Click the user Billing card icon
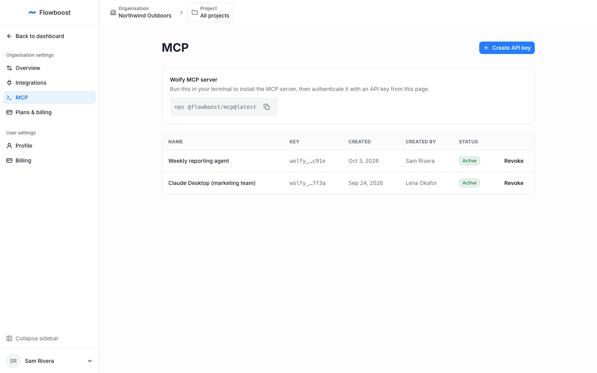Image resolution: width=597 pixels, height=373 pixels. coord(9,160)
